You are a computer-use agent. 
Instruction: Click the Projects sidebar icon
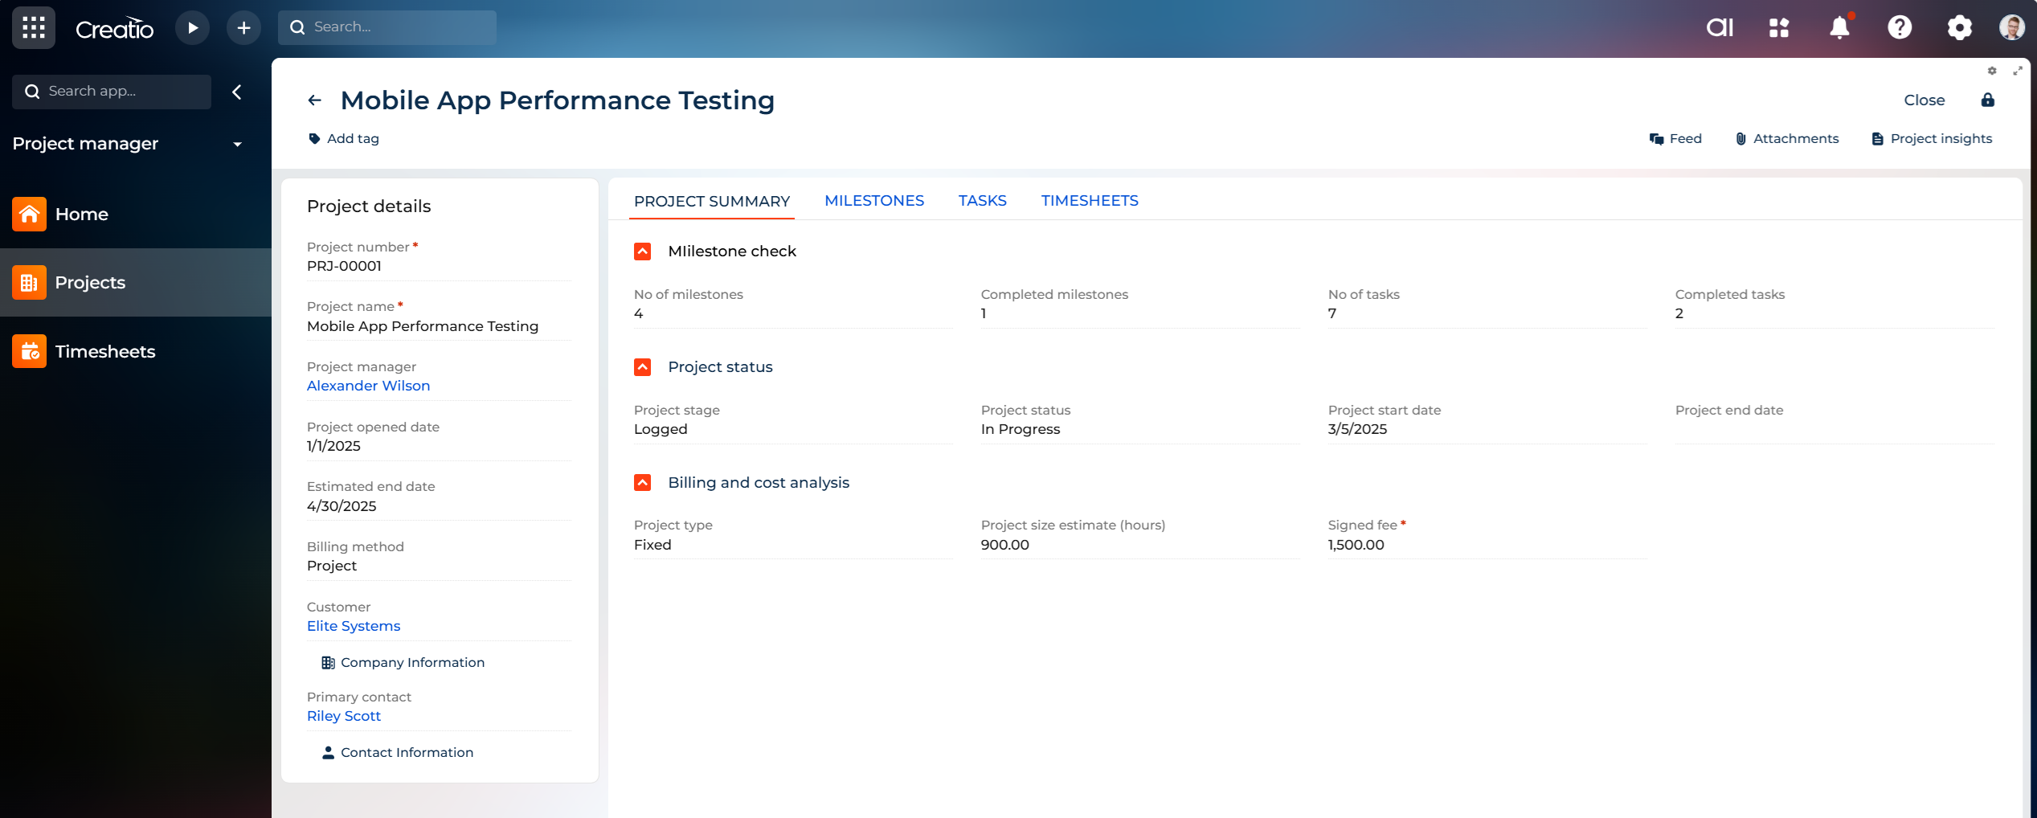click(29, 283)
